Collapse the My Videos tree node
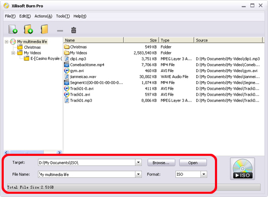Image resolution: width=268 pixels, height=197 pixels. pos(13,53)
